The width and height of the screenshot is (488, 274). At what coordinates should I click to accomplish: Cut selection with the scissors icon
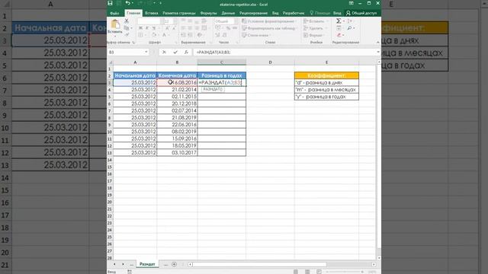(127, 21)
